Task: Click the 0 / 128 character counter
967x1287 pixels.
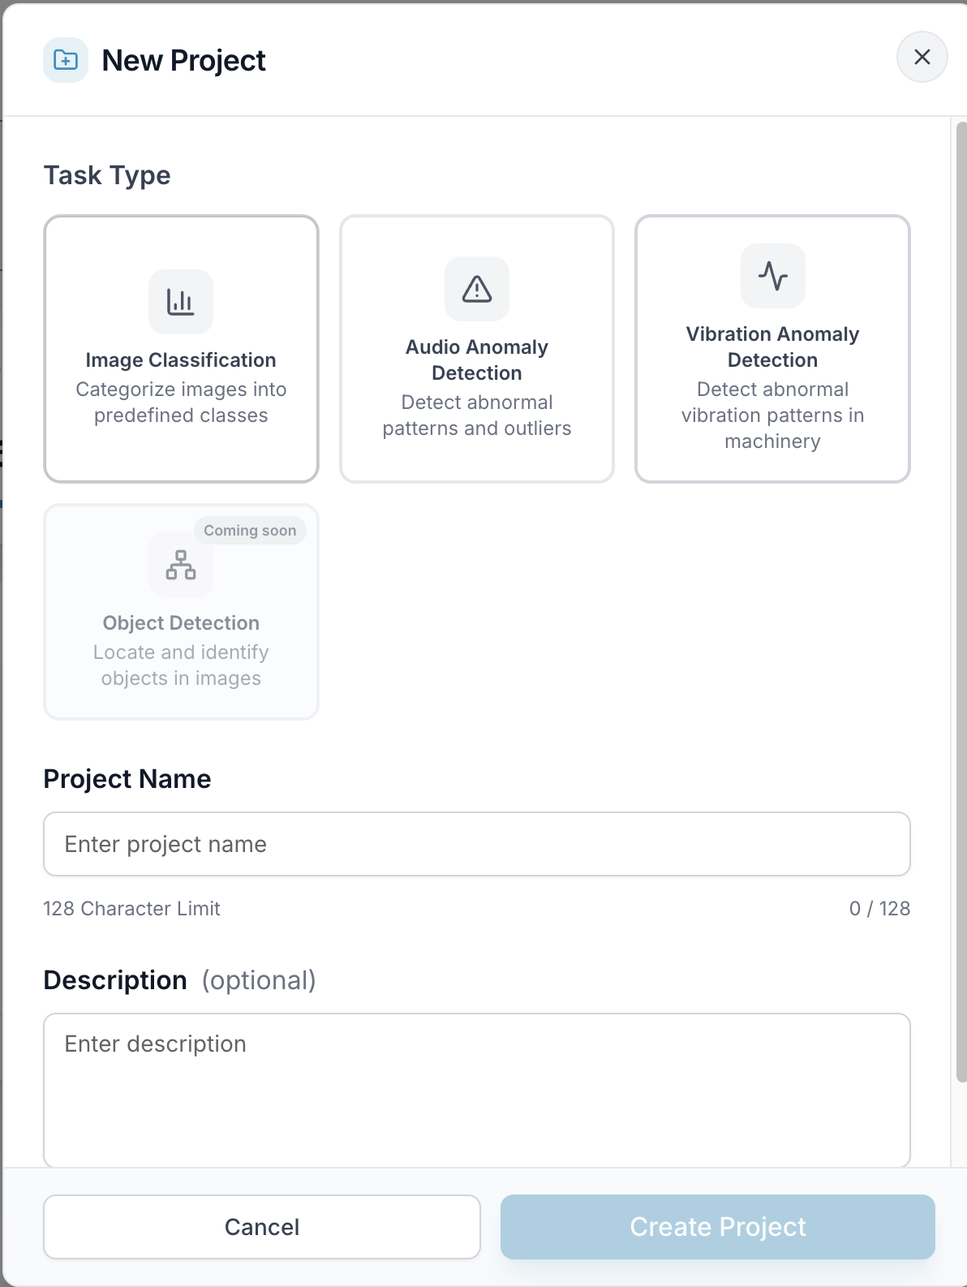Action: coord(879,909)
